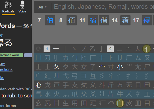154x109 pixels.
Task: Open the All search filter dropdown
Action: [42, 7]
